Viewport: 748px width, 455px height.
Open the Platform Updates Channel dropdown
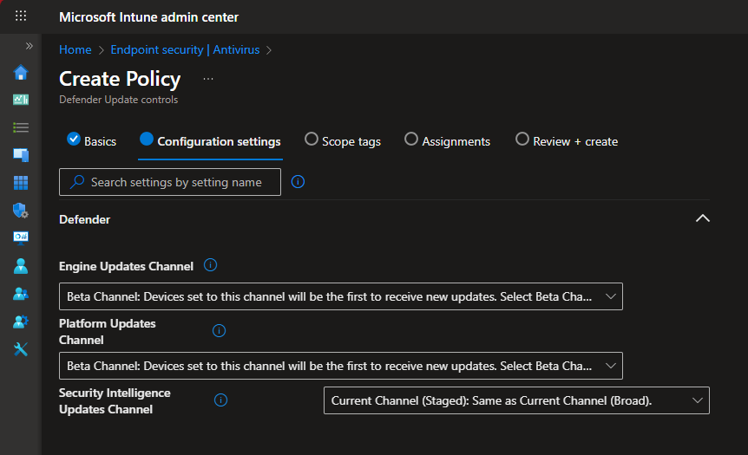pyautogui.click(x=341, y=366)
